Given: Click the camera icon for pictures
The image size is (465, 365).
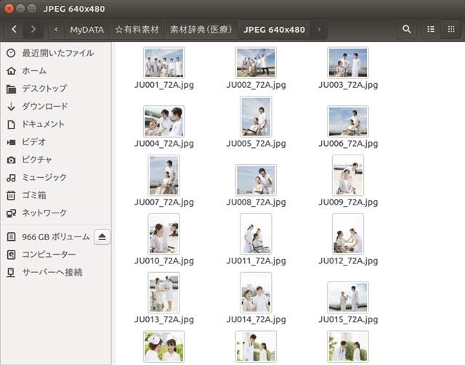Looking at the screenshot, I should pos(12,160).
